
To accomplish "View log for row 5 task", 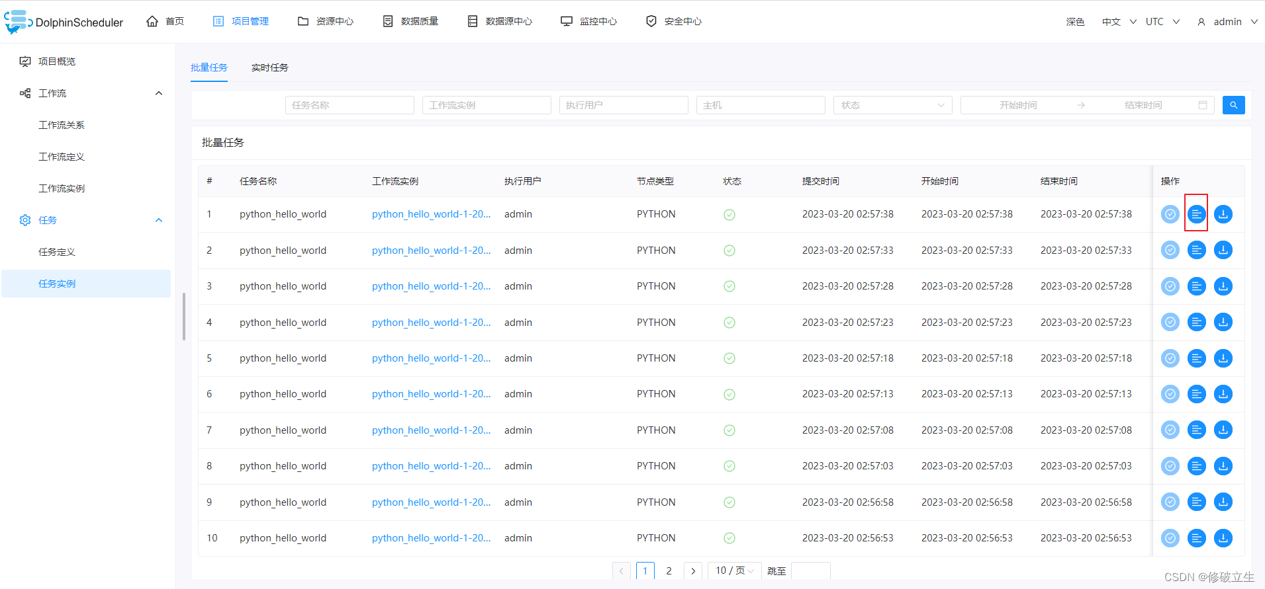I will (x=1196, y=358).
